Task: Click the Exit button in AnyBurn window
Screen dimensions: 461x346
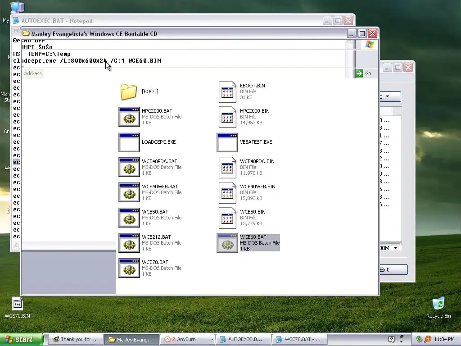Action: click(x=393, y=270)
